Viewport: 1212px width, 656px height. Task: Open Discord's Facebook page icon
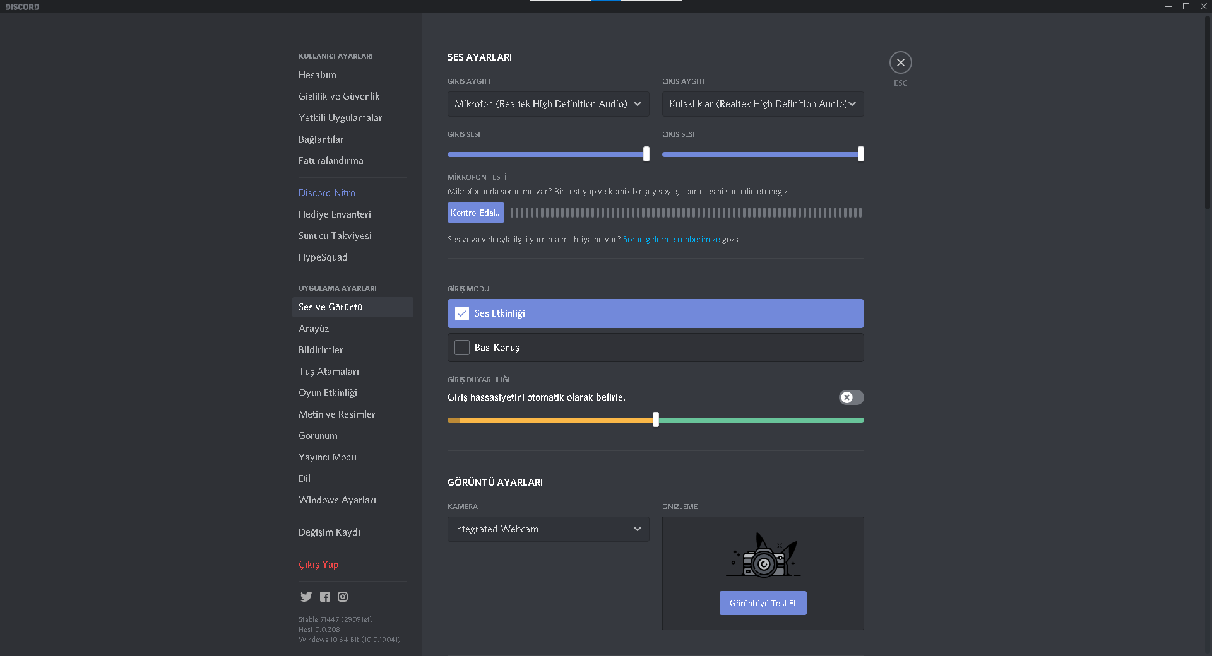tap(325, 597)
